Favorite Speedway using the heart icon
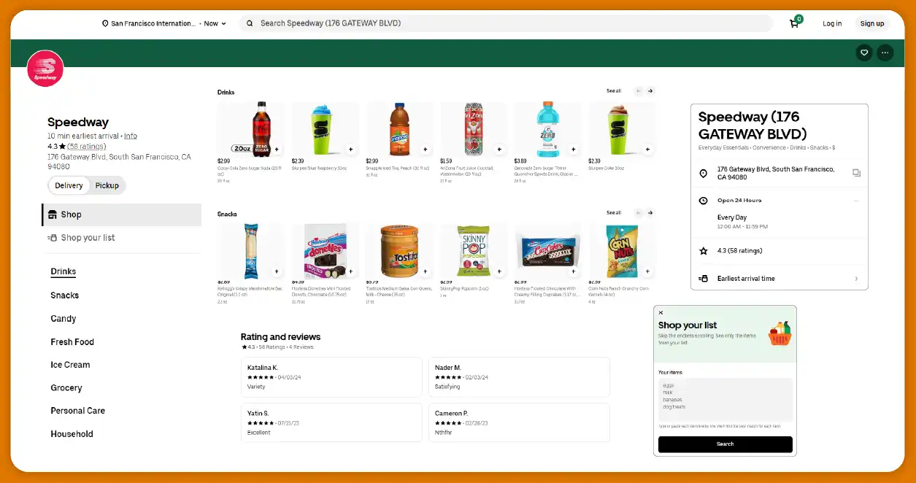 pyautogui.click(x=864, y=53)
